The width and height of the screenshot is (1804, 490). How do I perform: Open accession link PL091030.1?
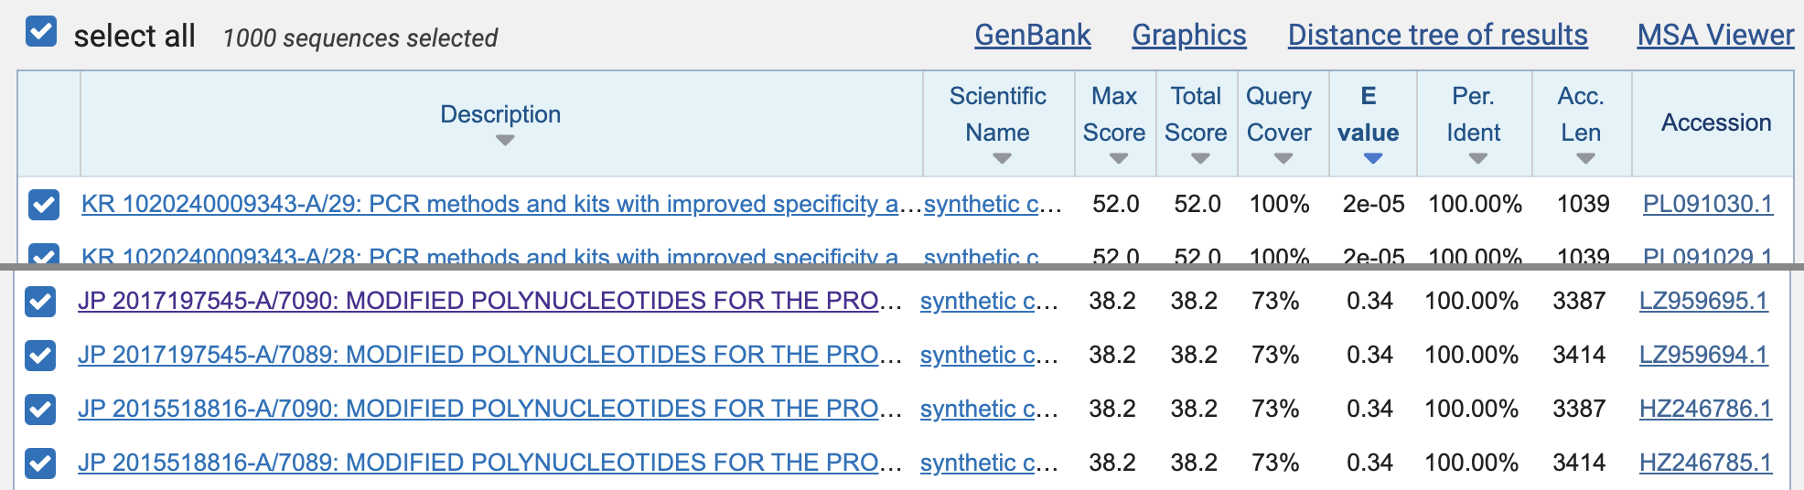[x=1707, y=204]
